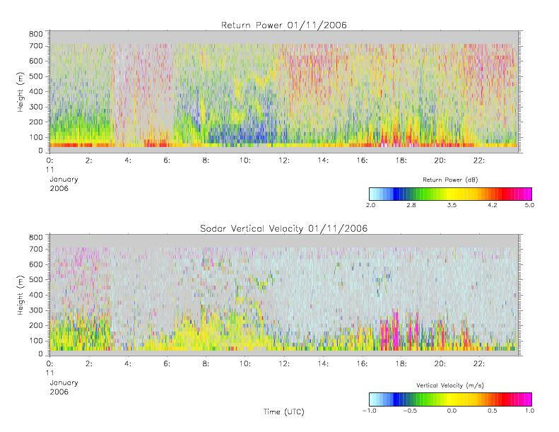Screen dimensions: 559x432
Task: Select the '3.5' value on Return Power legend
Action: click(452, 205)
